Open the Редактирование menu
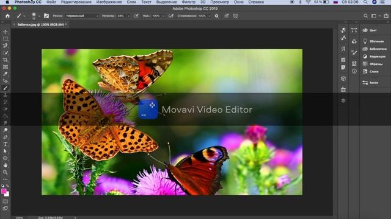 click(76, 2)
